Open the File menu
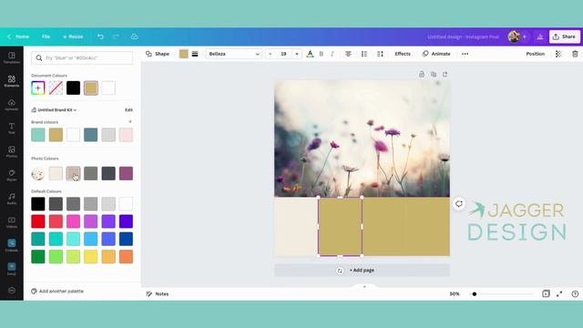This screenshot has height=328, width=583. click(x=46, y=36)
